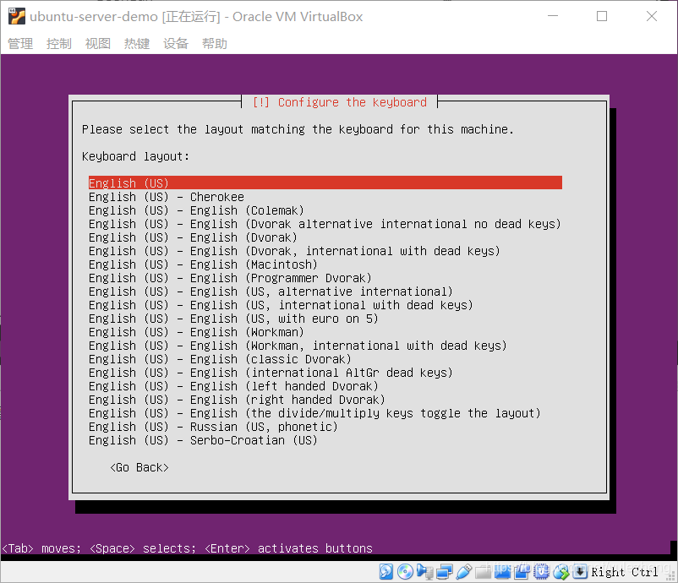Screen dimensions: 678x583
Task: Click the mouse integration status icon
Action: [x=561, y=572]
